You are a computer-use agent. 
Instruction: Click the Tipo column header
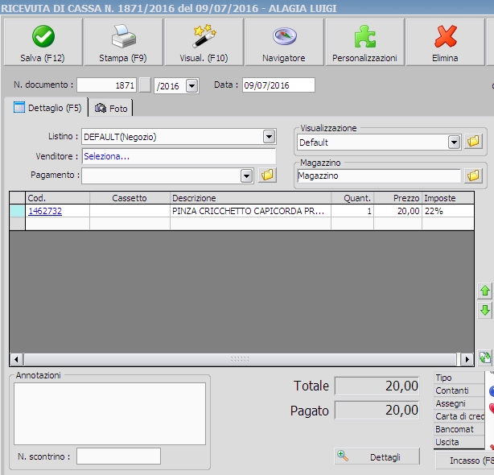[x=459, y=378]
